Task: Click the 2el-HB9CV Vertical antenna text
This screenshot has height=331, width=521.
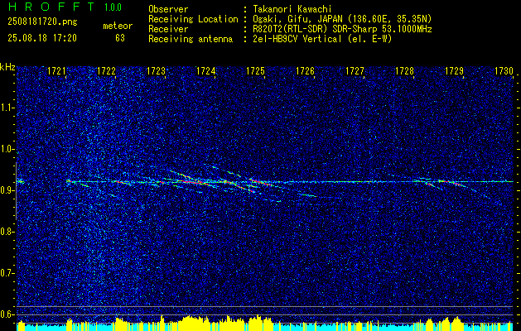Action: pyautogui.click(x=322, y=39)
